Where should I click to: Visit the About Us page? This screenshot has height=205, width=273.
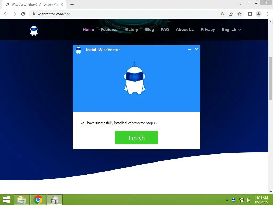185,30
